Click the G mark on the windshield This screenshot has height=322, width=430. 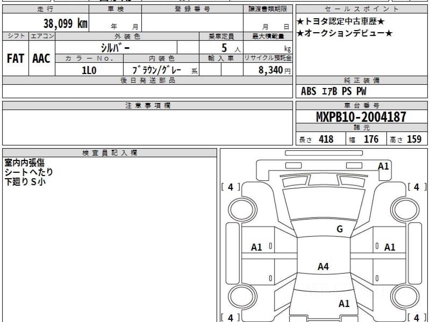click(339, 229)
